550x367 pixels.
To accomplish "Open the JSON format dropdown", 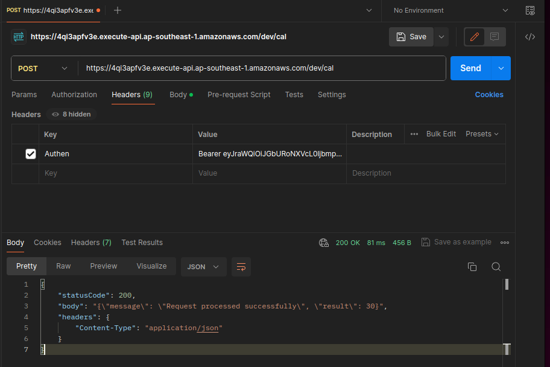I will (x=203, y=267).
